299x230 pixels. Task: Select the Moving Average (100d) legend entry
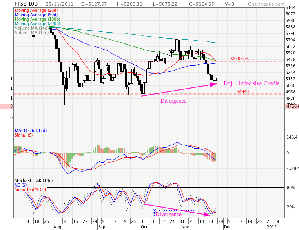tap(38, 19)
